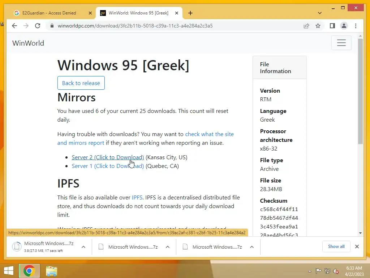Open the Windows Start button
Image resolution: width=370 pixels, height=278 pixels.
pyautogui.click(x=9, y=271)
